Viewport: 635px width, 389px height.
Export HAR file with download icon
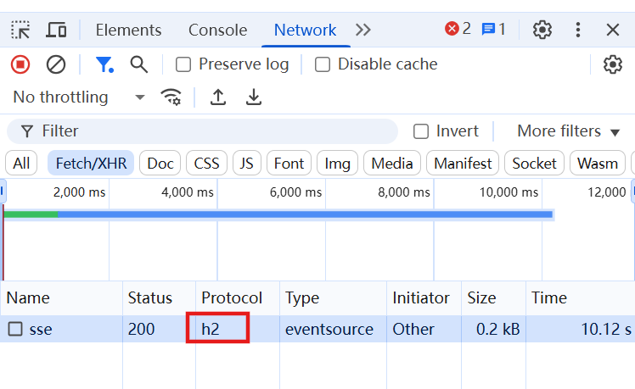click(254, 97)
